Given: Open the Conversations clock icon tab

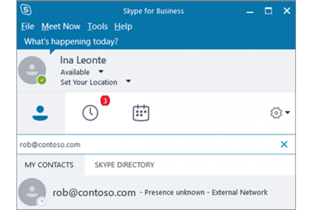Looking at the screenshot, I should (90, 113).
